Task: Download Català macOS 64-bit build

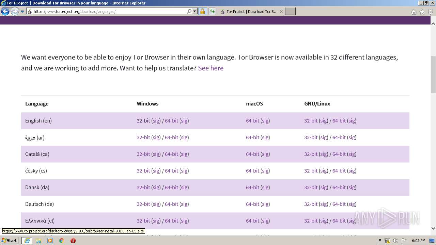Action: 252,154
